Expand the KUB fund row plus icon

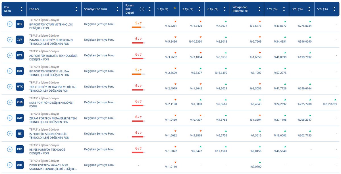click(10, 102)
